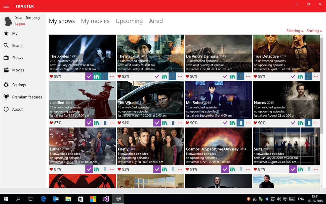
Task: Toggle watched checkmark for The X-Files
Action: [89, 76]
